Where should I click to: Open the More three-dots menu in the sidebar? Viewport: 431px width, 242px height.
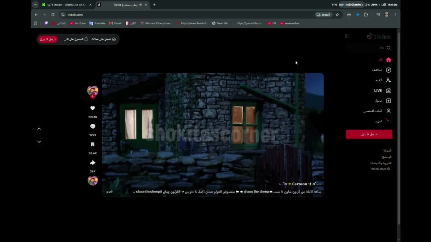[389, 121]
